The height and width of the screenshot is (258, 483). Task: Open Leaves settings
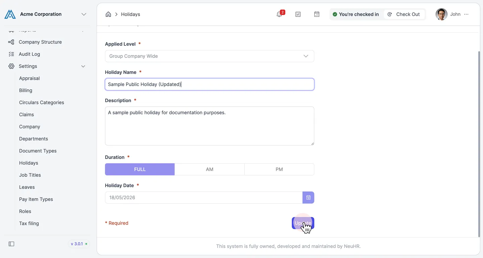tap(27, 187)
